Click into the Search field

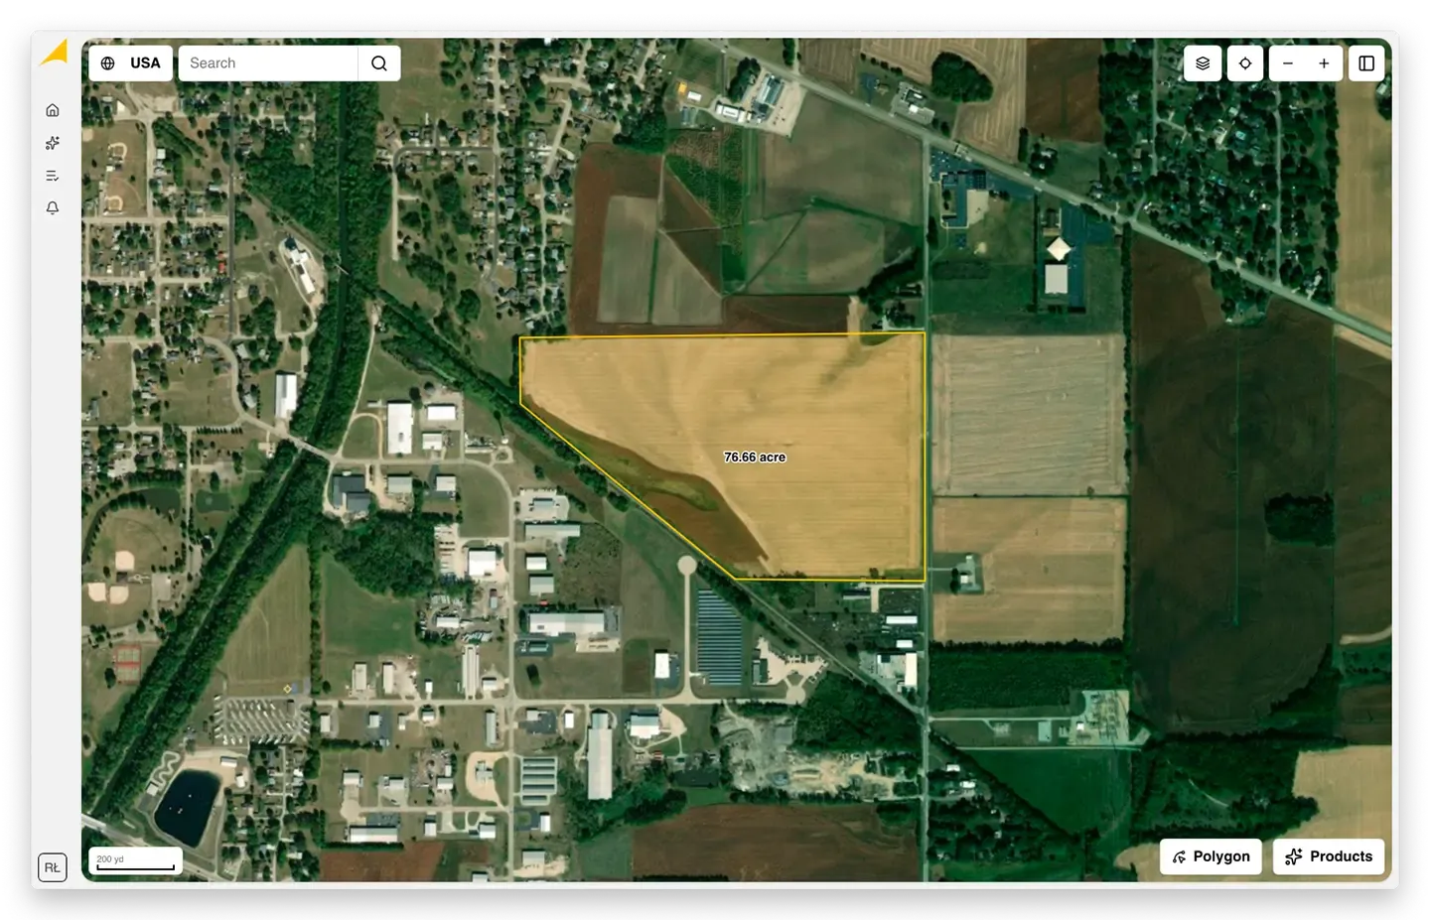pyautogui.click(x=268, y=63)
